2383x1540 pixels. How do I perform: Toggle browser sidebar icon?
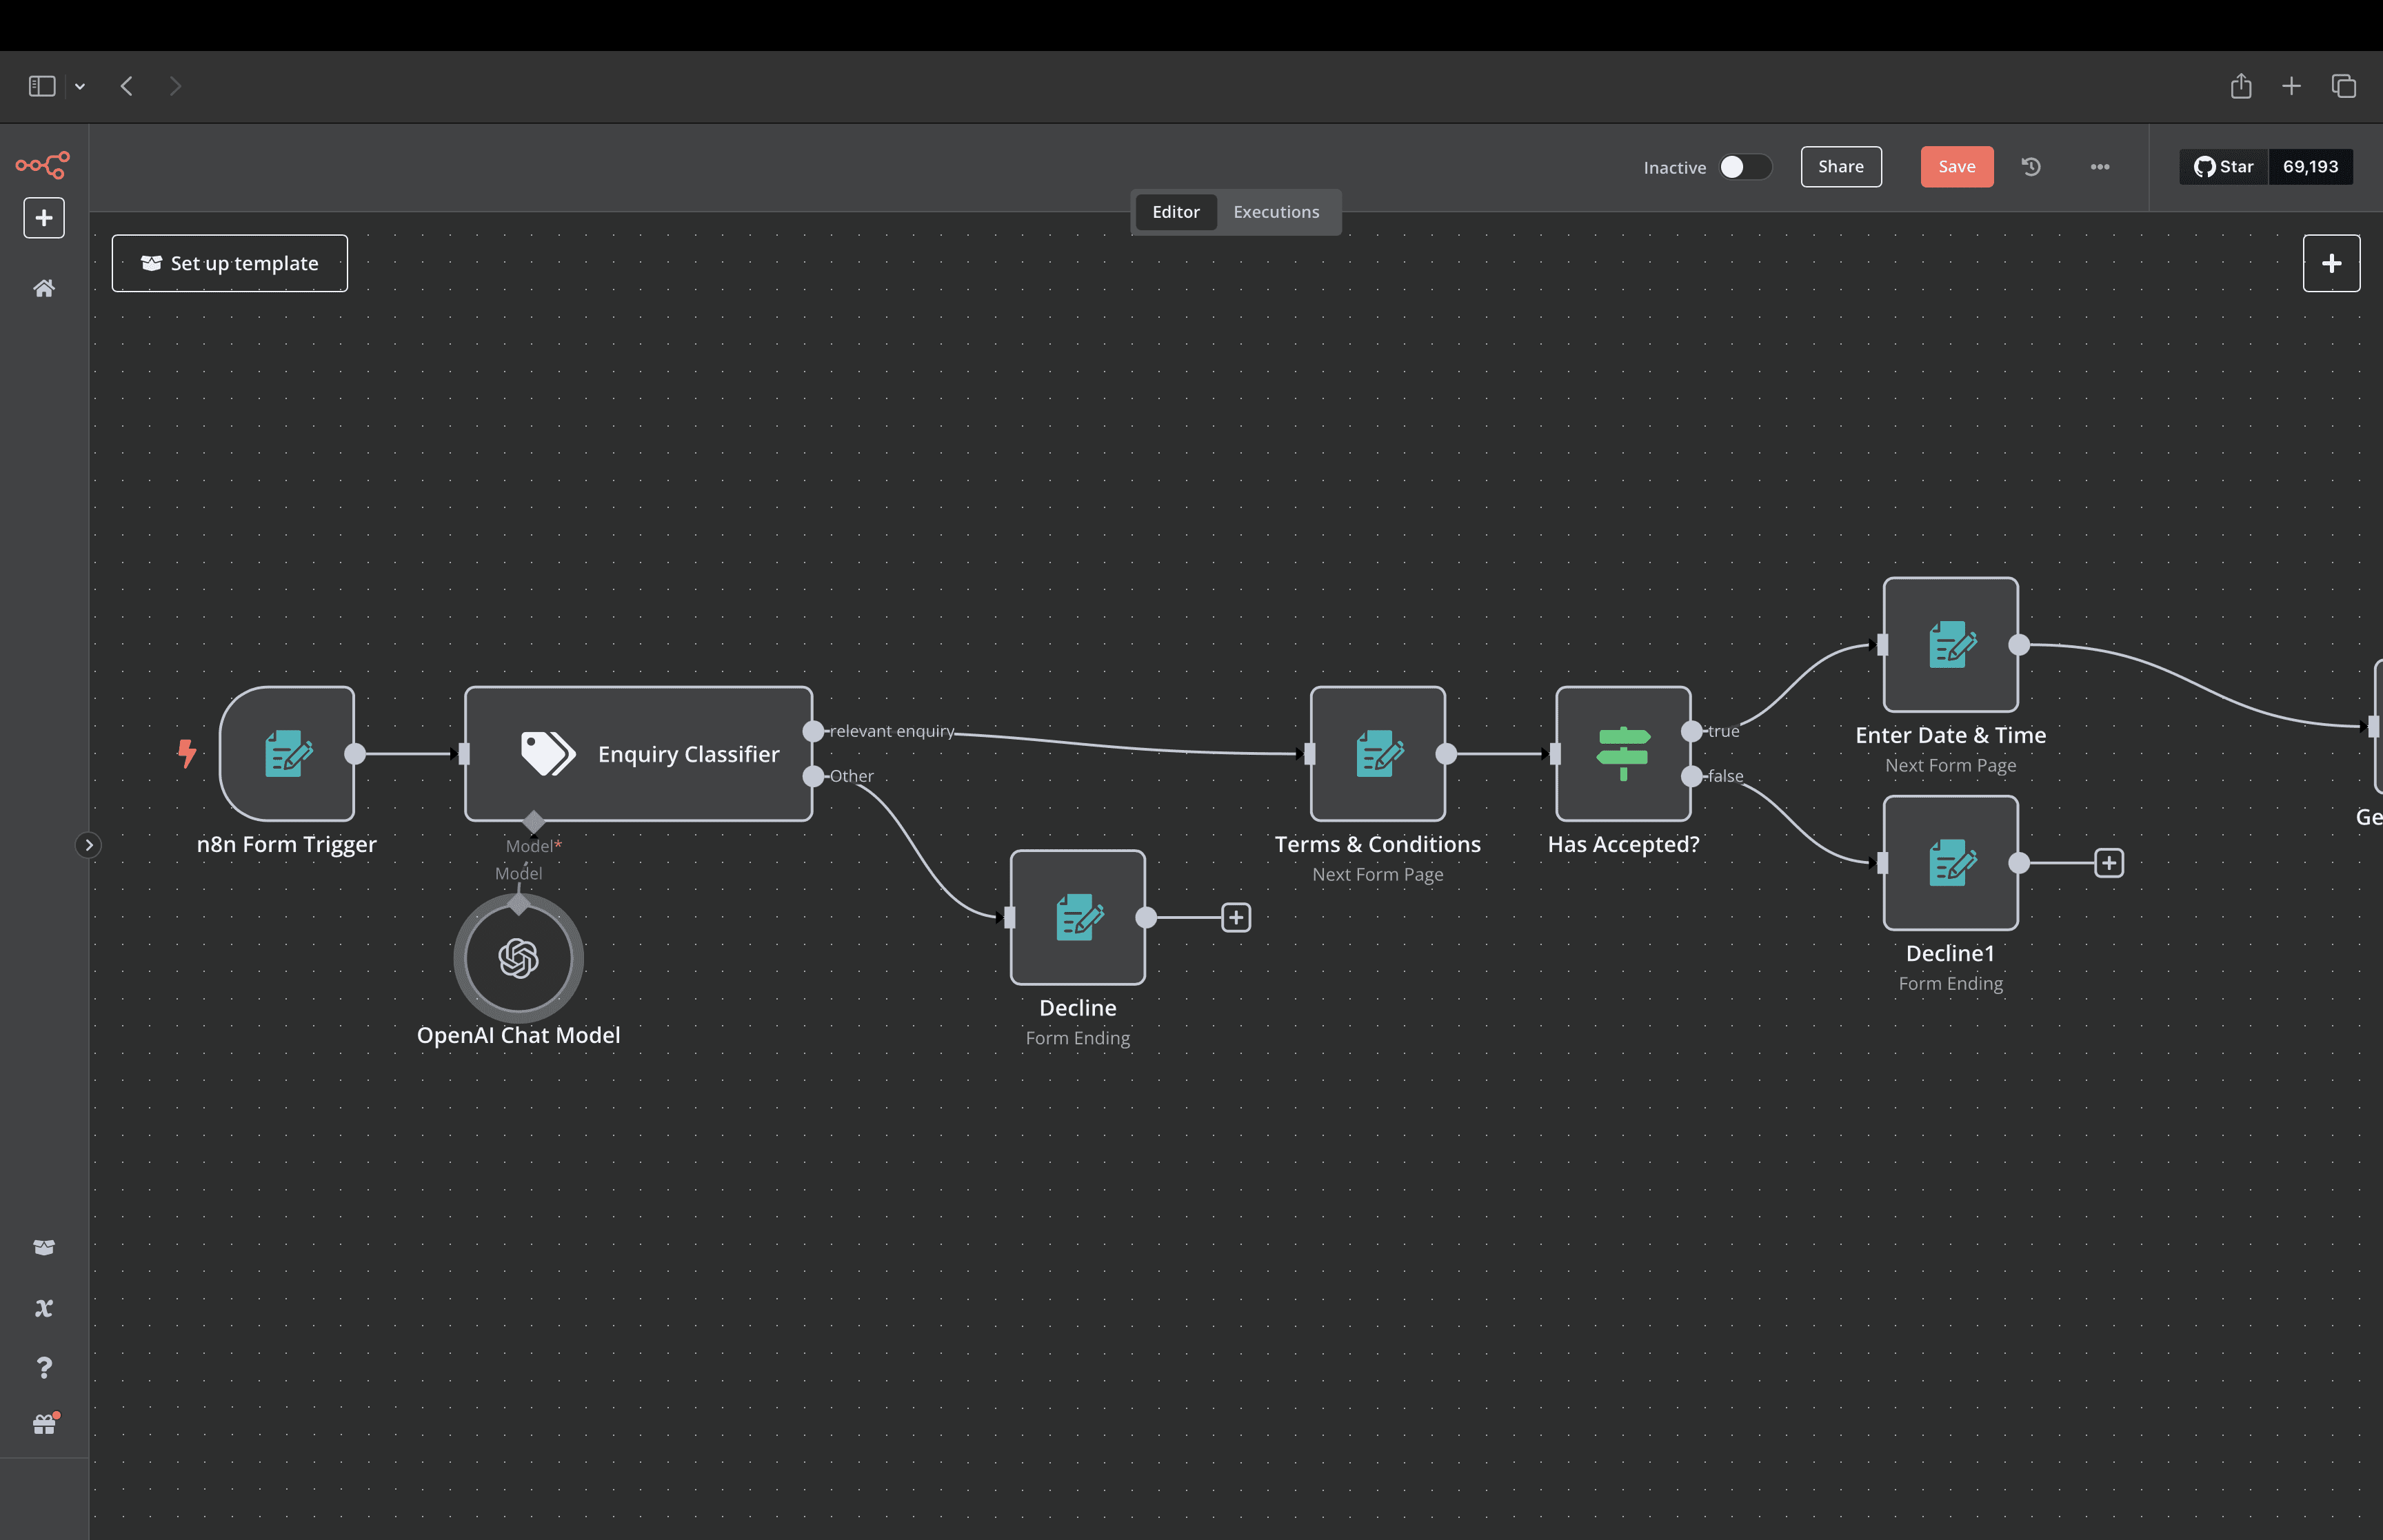coord(42,86)
